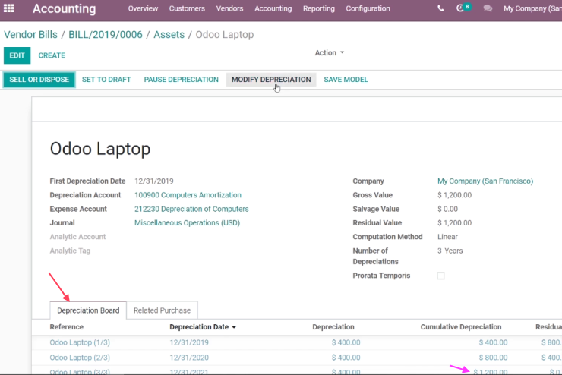Open the My Company switcher menu
This screenshot has width=562, height=375.
pos(532,8)
